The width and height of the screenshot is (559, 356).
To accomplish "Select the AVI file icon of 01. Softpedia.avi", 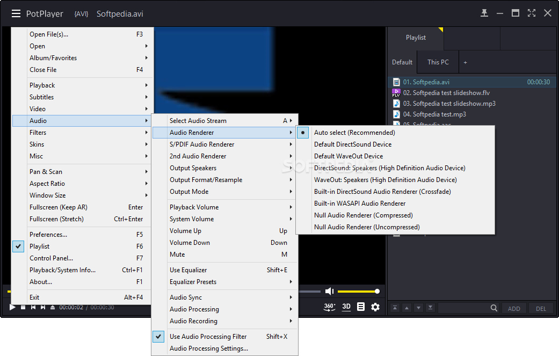I will (396, 82).
